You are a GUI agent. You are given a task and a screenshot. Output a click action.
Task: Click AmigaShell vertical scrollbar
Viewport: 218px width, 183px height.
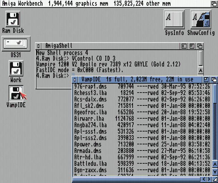[x=200, y=58]
